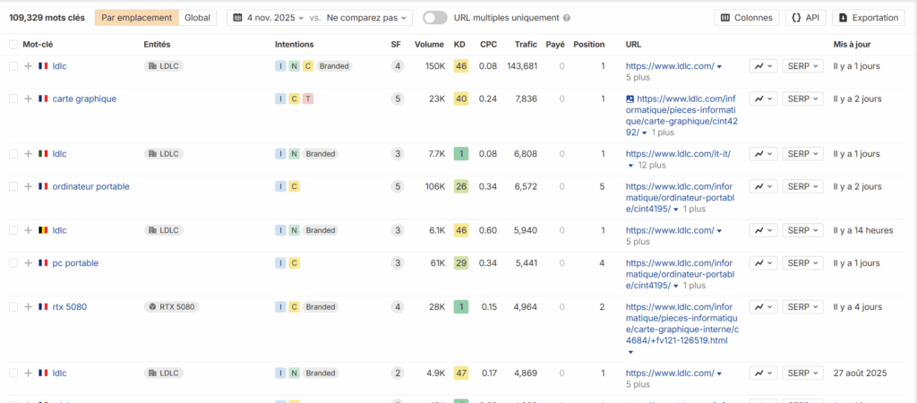
Task: Tick the checkbox for 'carte graphique'
Action: click(x=13, y=99)
